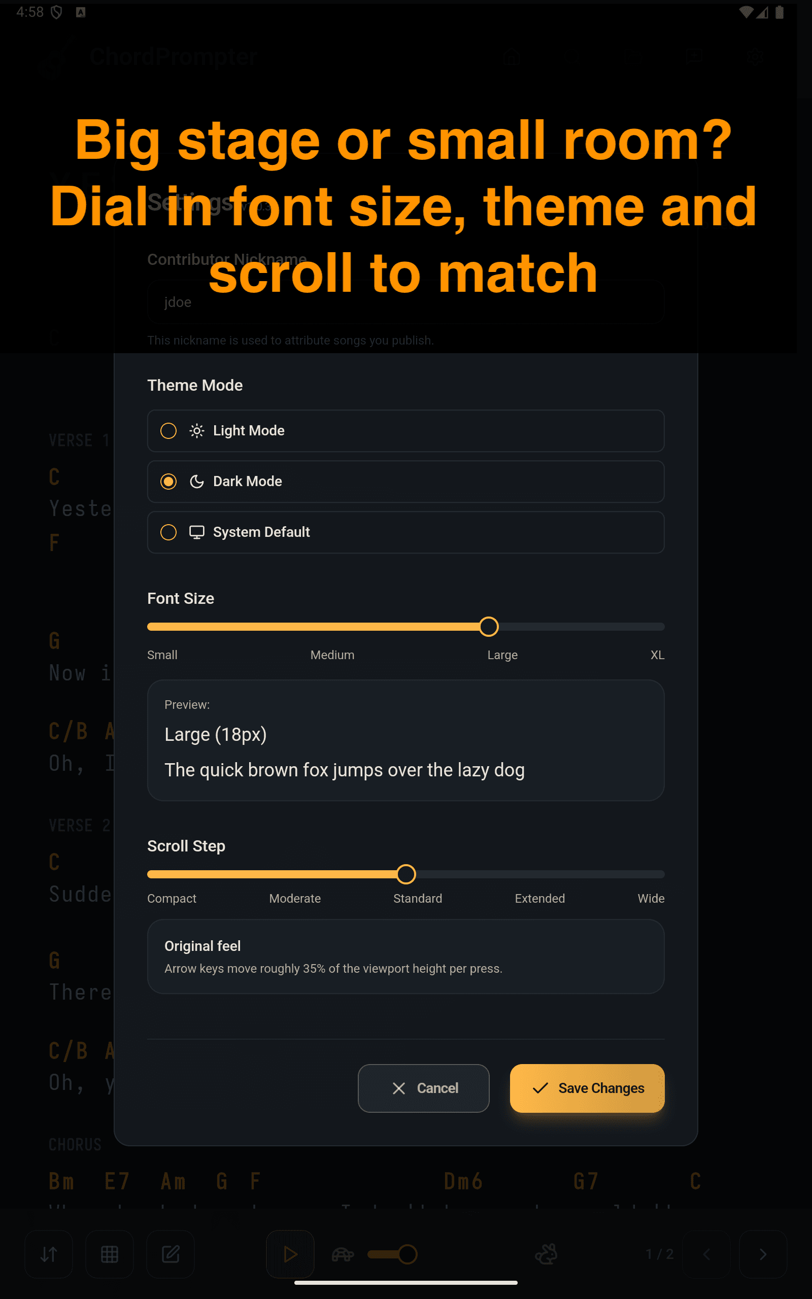Go to the next page arrow
812x1299 pixels.
[x=763, y=1254]
